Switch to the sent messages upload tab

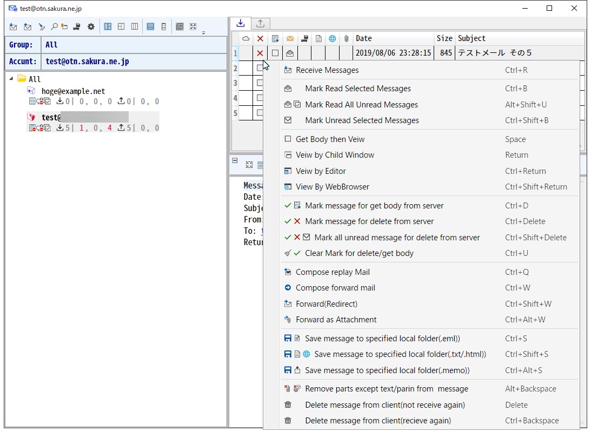260,23
